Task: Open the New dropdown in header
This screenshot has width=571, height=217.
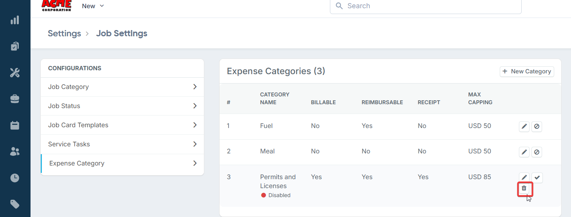Action: (x=93, y=6)
